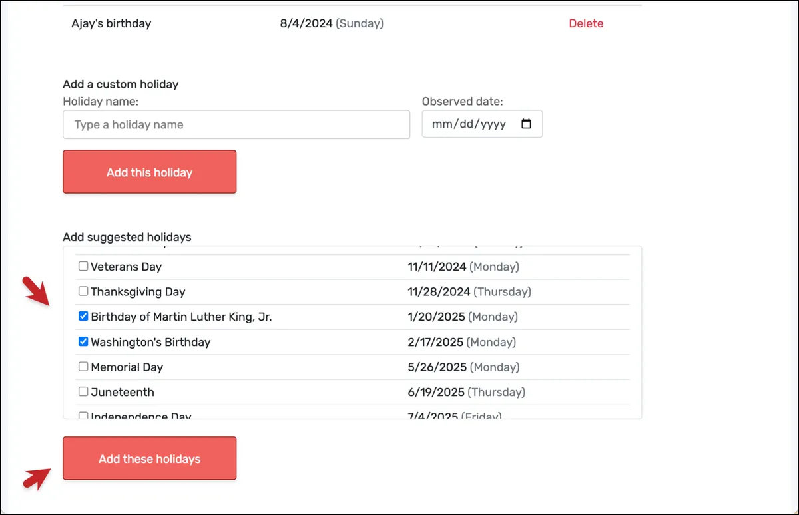Select the Ajay's birthday row name

111,23
